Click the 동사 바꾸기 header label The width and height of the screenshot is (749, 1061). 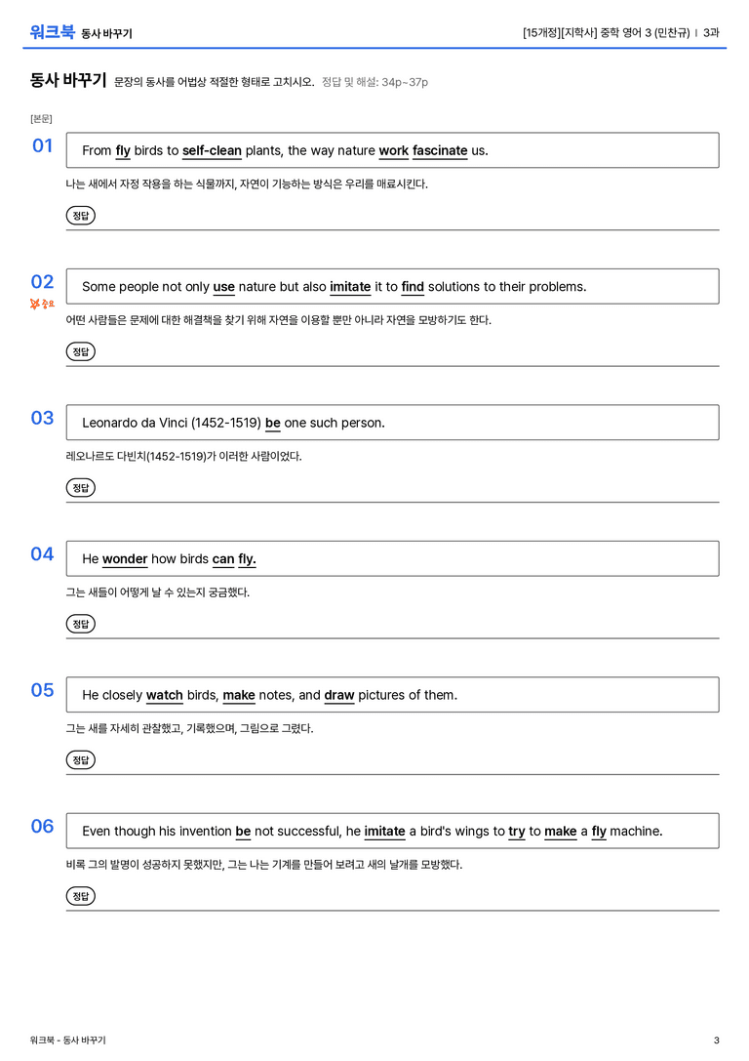pos(106,33)
